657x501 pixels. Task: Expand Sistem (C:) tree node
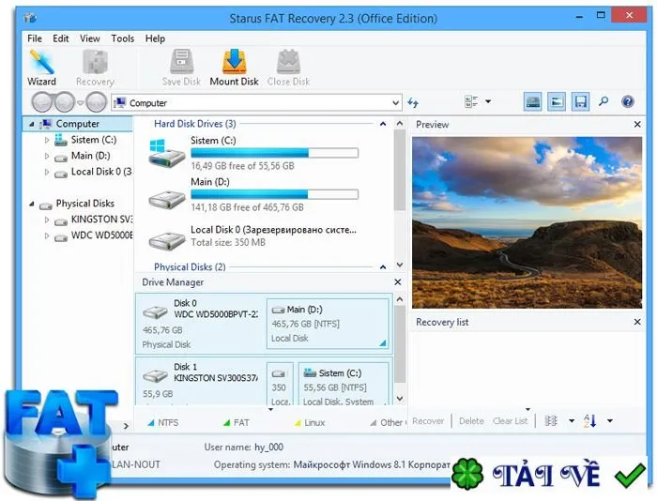coord(47,141)
